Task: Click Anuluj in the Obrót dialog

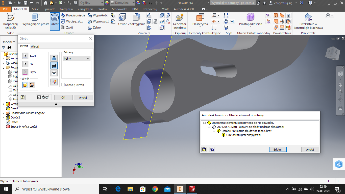Action: (x=83, y=97)
